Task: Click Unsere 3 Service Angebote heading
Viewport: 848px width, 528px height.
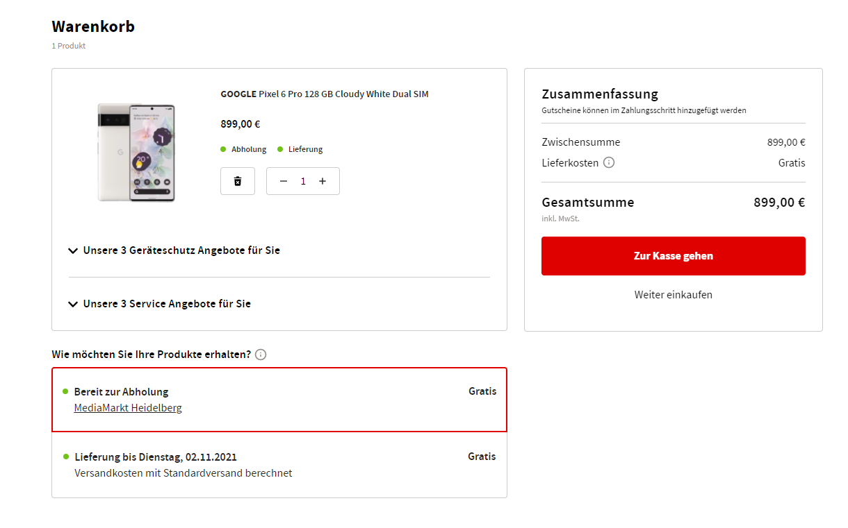Action: coord(167,303)
